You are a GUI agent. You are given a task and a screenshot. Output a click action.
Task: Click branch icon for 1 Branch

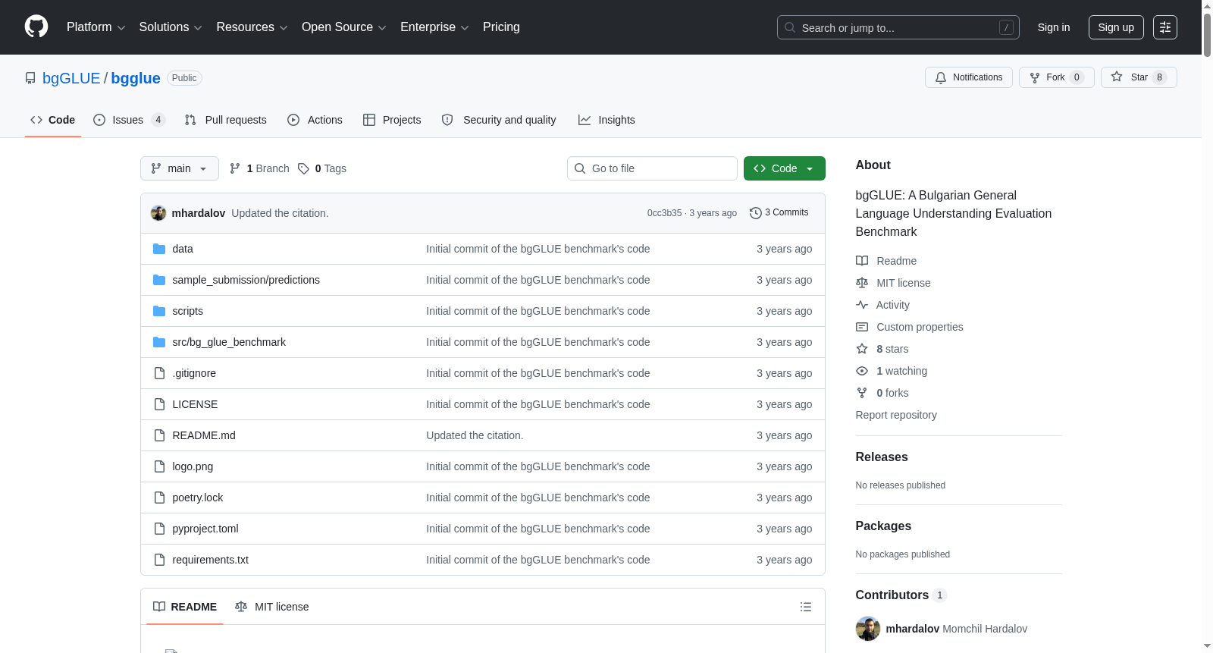(x=235, y=168)
